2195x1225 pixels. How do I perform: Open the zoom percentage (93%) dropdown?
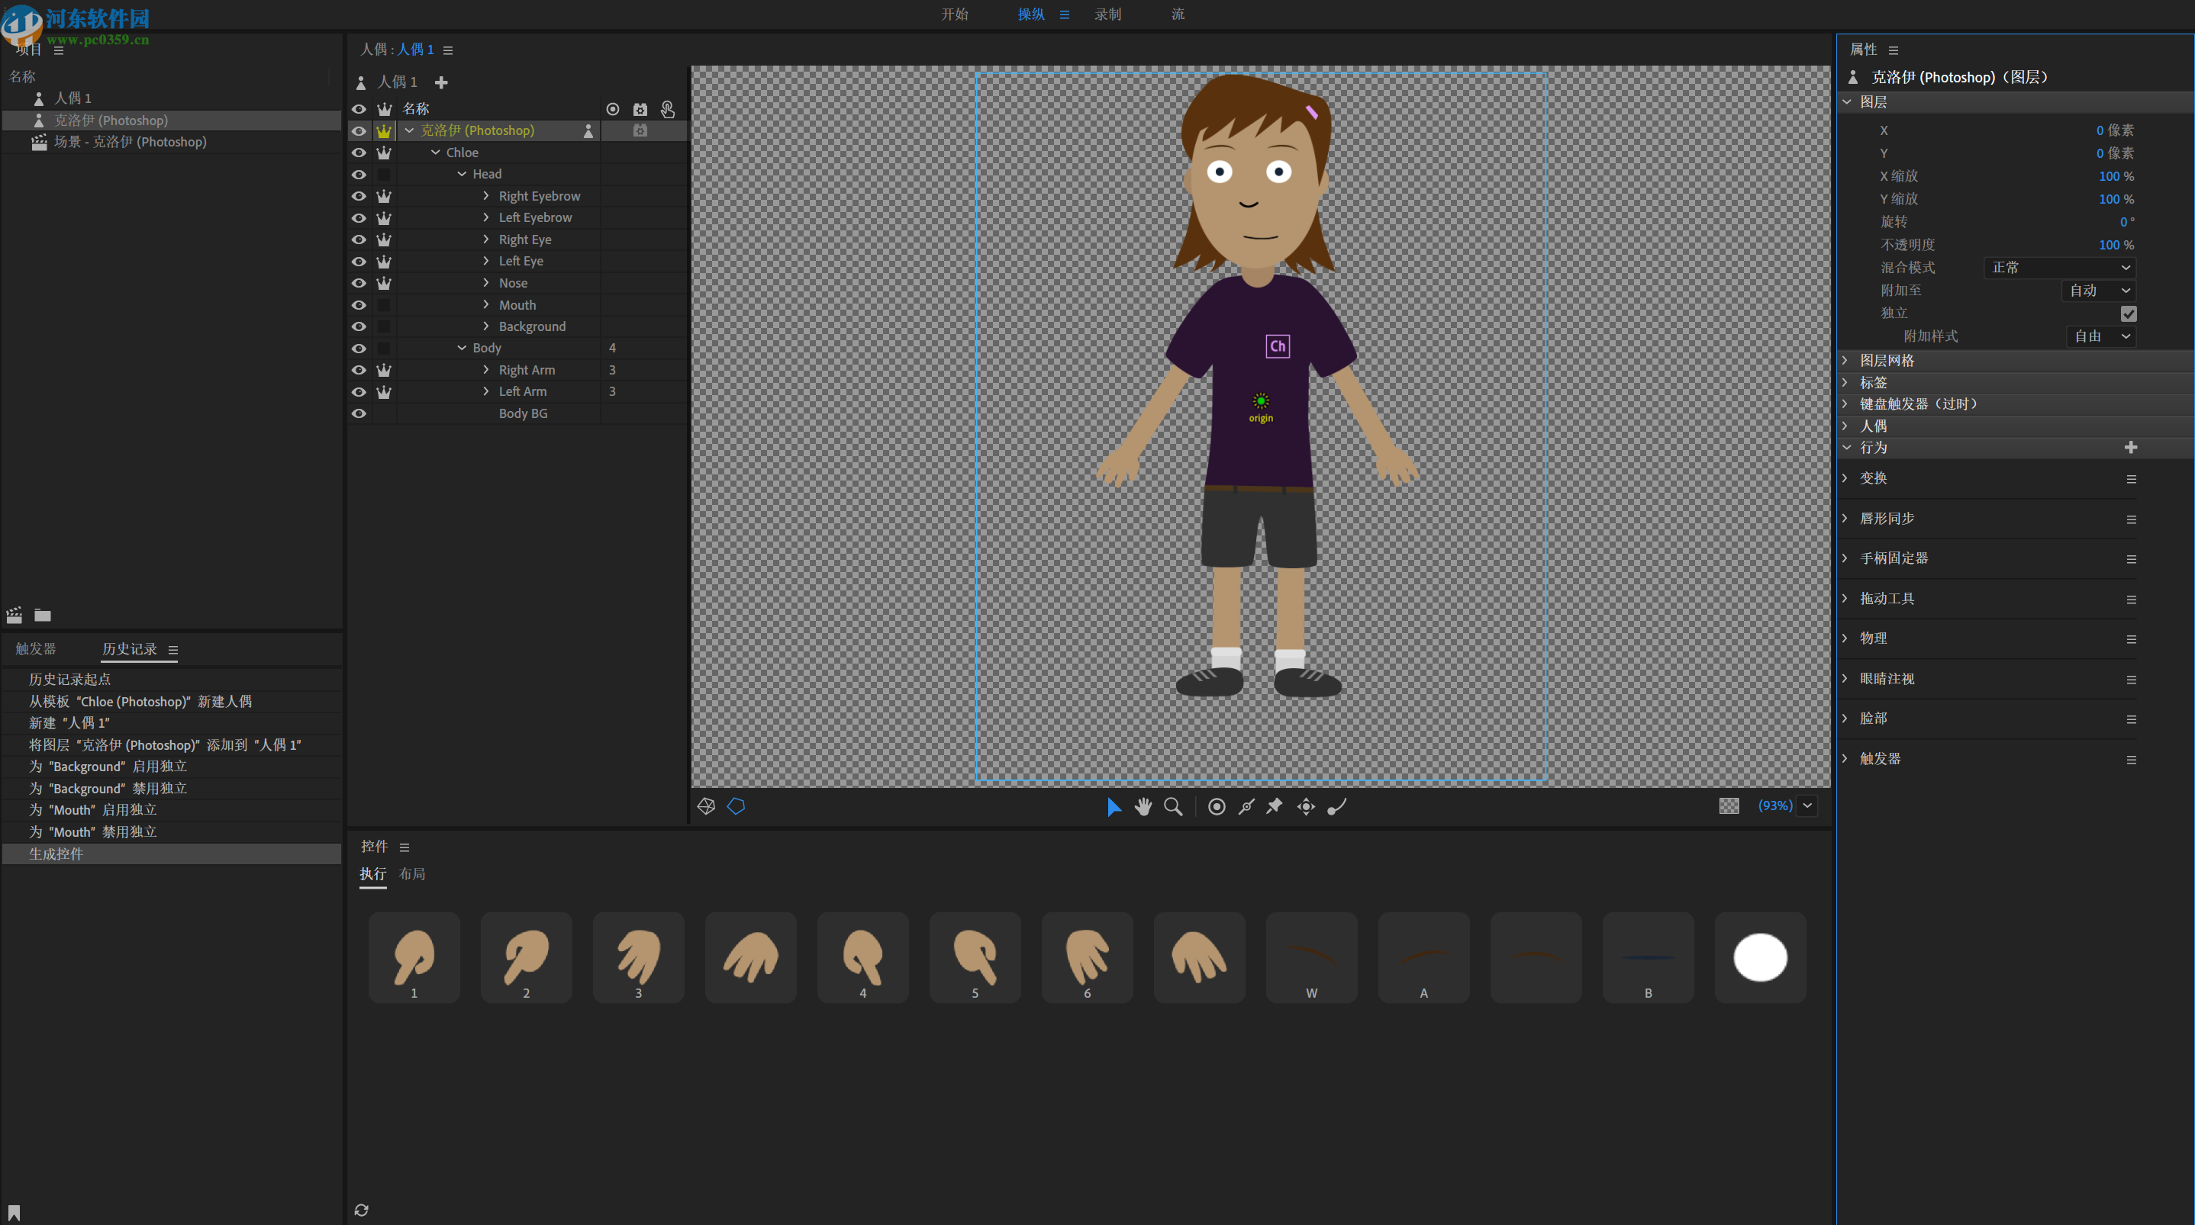pyautogui.click(x=1807, y=806)
